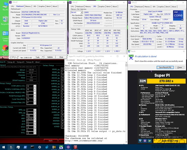Open Bench tab in the CPU-tab CPU-Z window
Viewport: 187px width, 150px height.
tap(168, 6)
